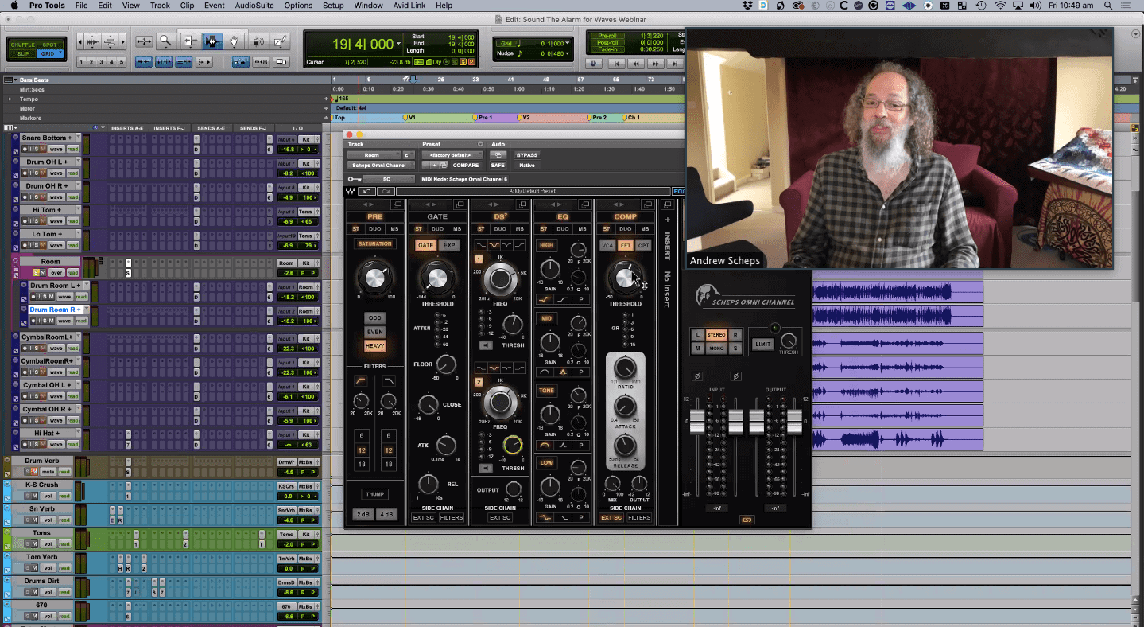Image resolution: width=1144 pixels, height=627 pixels.
Task: Enable Slip edit mode
Action: 22,54
